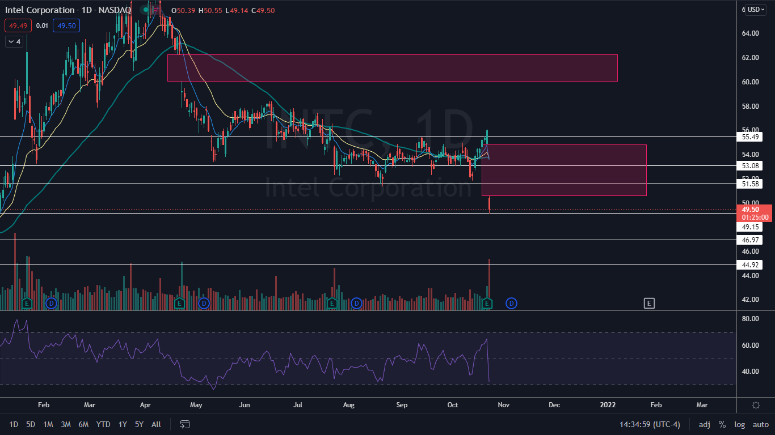Click the May dividend D marker
Image resolution: width=775 pixels, height=435 pixels.
click(x=204, y=304)
